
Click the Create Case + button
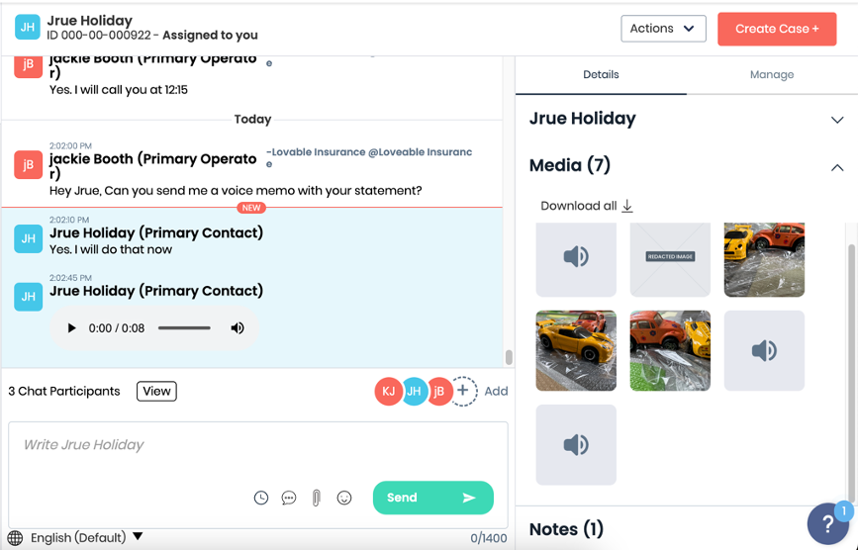pos(777,29)
